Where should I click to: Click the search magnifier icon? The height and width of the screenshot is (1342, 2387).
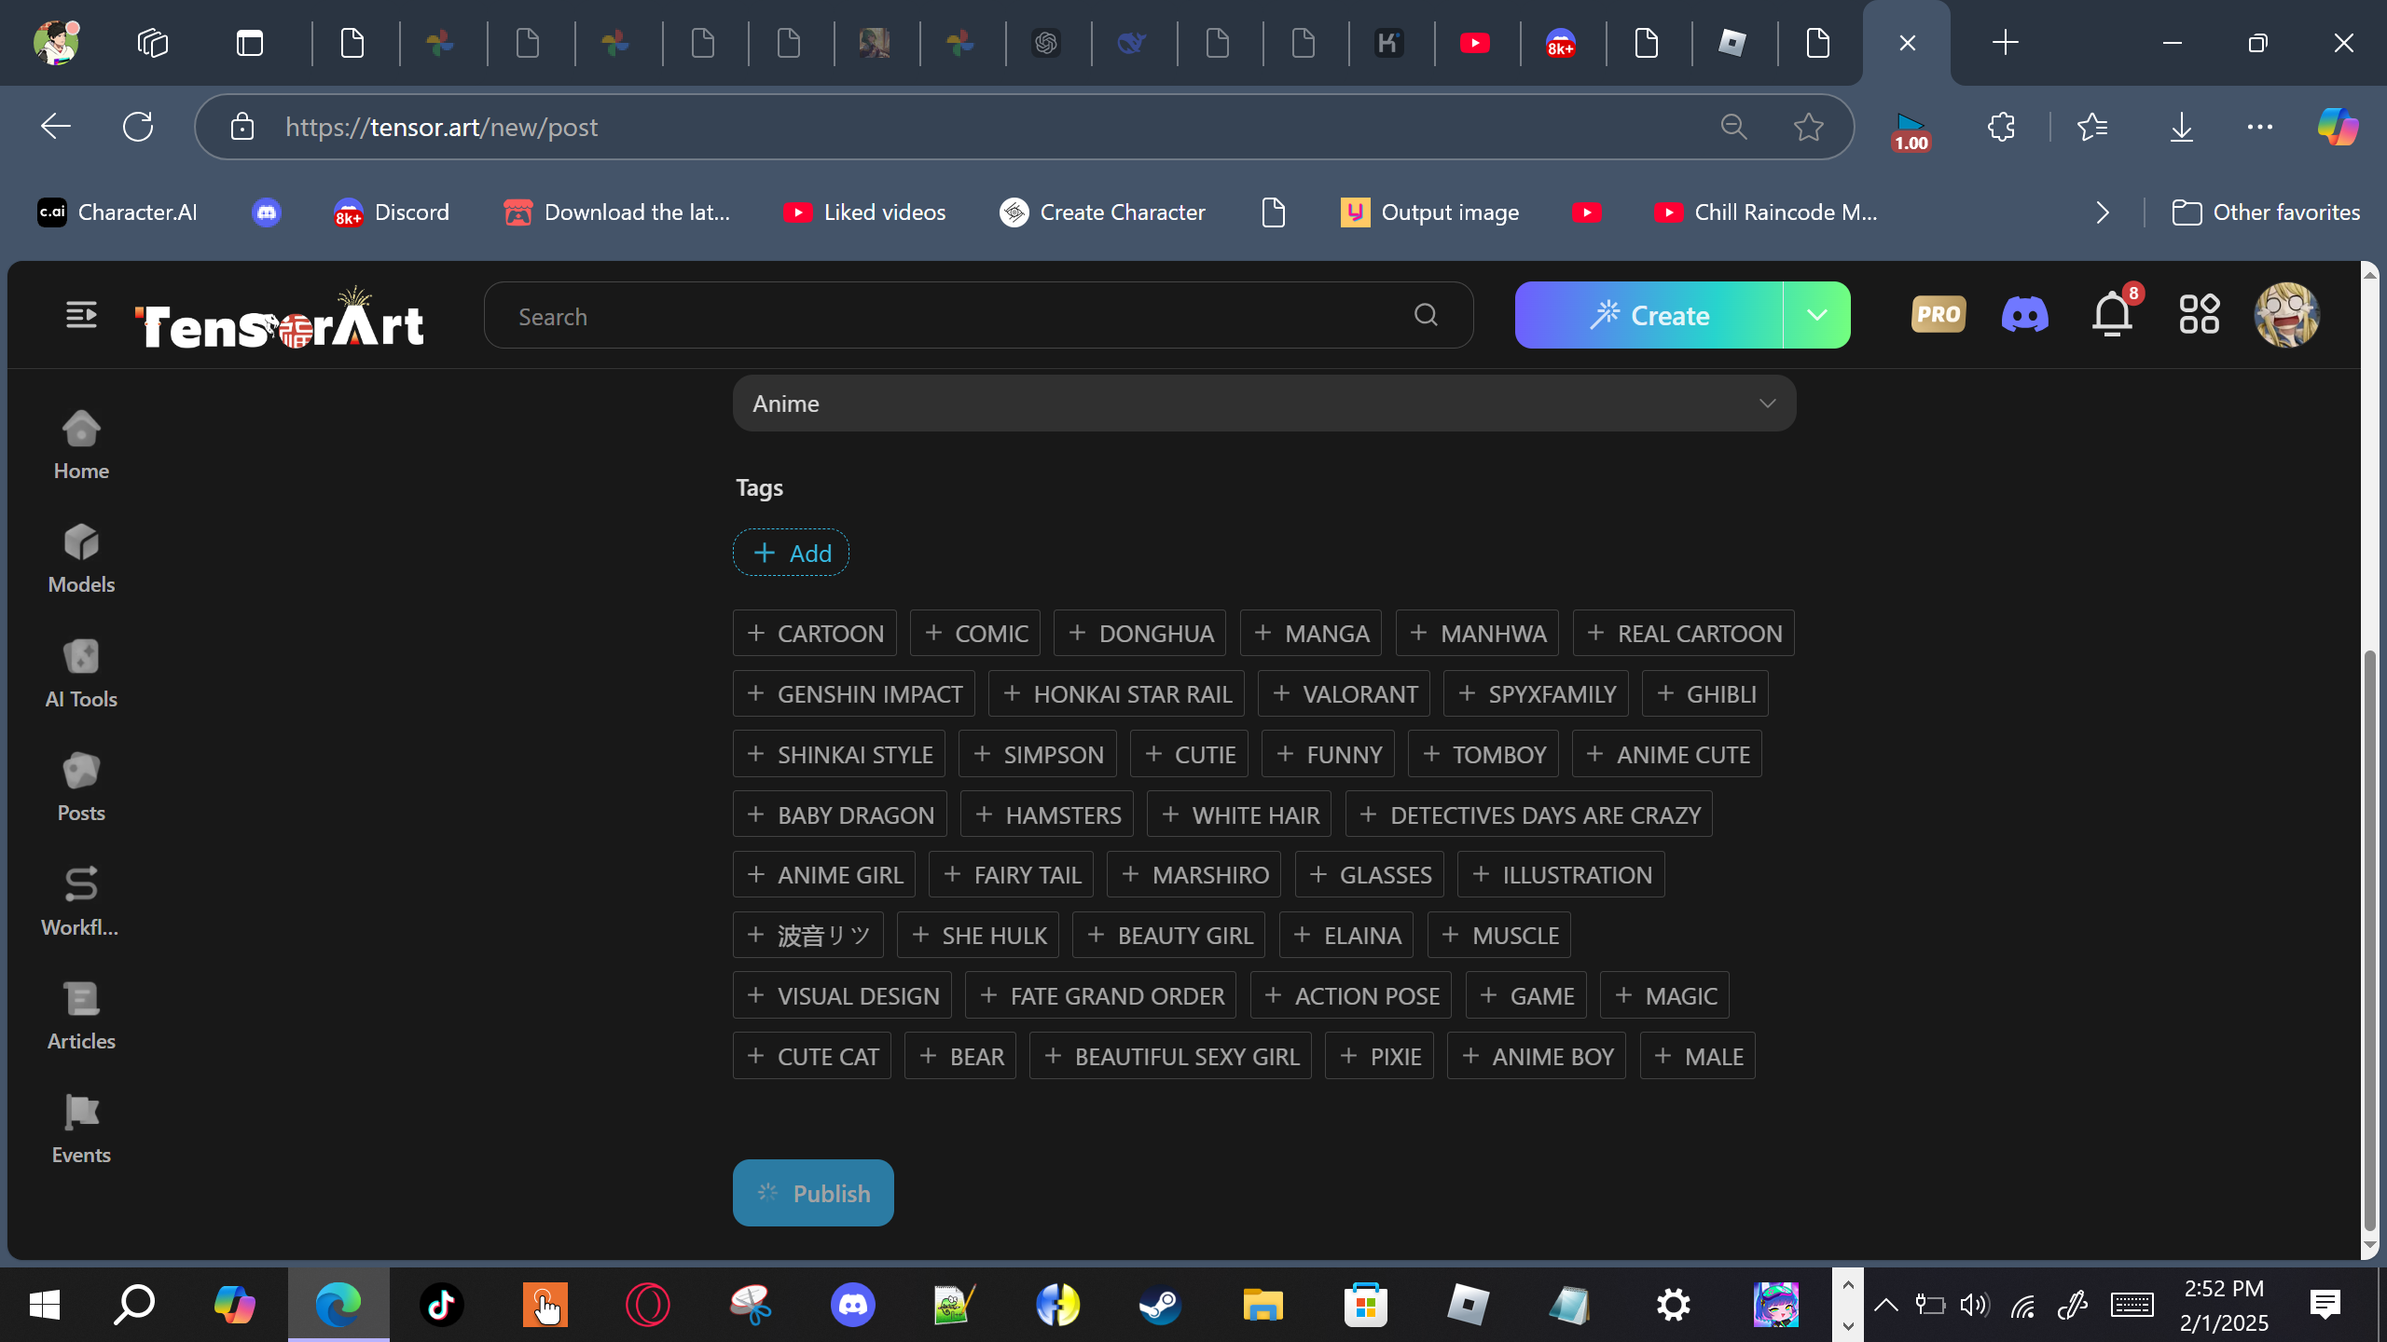[x=1426, y=316]
